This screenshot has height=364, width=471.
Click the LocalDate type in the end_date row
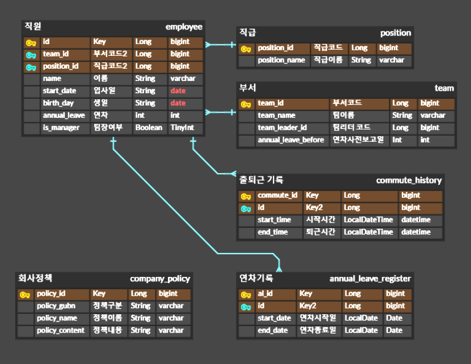(362, 331)
